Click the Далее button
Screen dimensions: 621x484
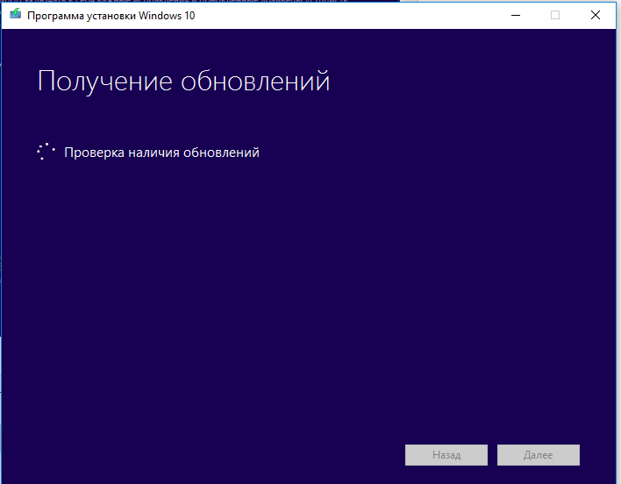point(539,455)
